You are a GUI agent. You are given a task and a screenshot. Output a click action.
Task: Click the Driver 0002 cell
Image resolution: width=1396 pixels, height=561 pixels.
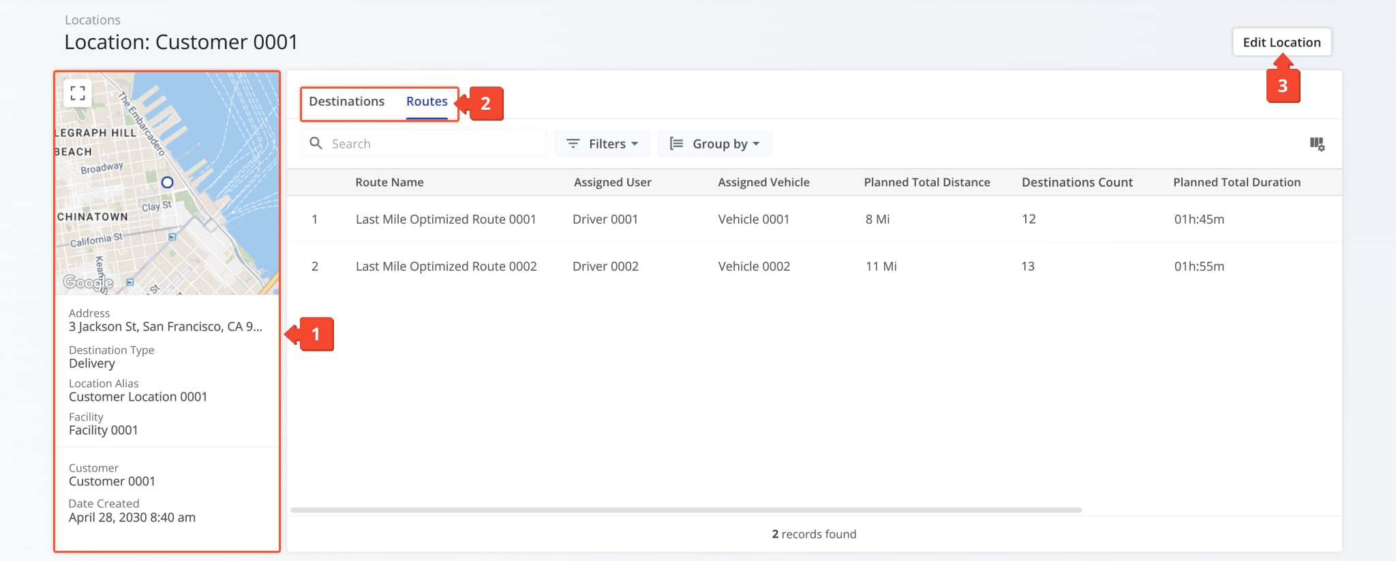(x=605, y=267)
